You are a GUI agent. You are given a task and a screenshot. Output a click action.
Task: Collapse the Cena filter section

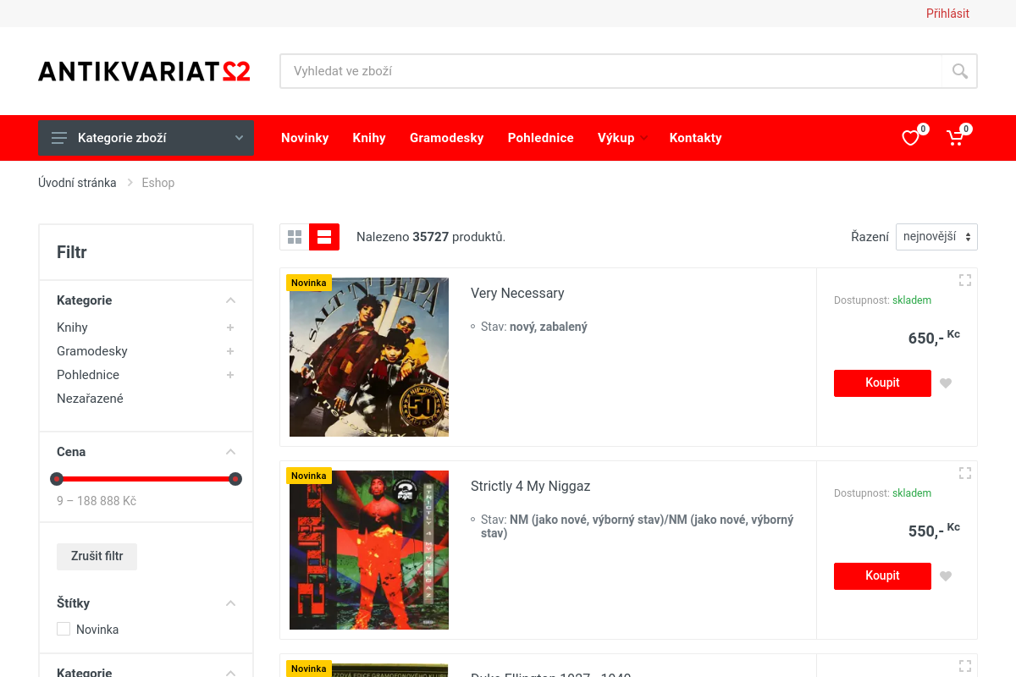(x=230, y=452)
